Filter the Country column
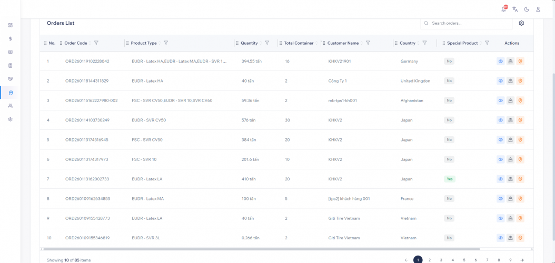 (x=424, y=43)
